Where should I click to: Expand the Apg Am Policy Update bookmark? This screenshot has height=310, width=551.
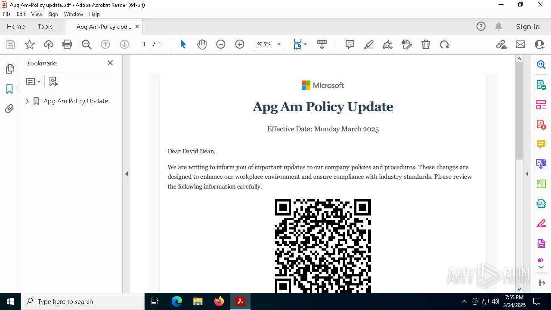coord(27,101)
